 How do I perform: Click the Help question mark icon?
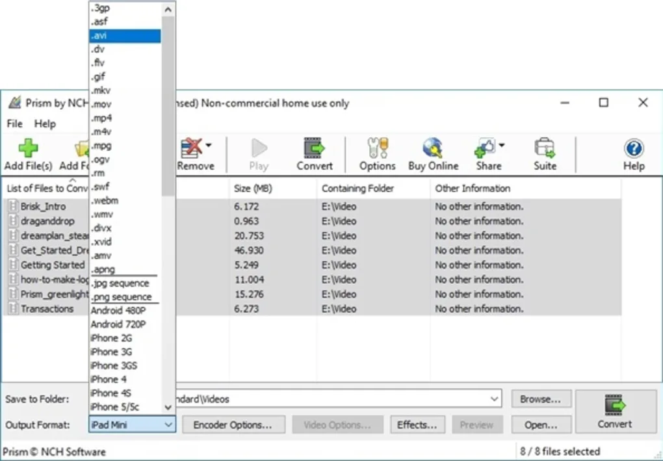[634, 150]
